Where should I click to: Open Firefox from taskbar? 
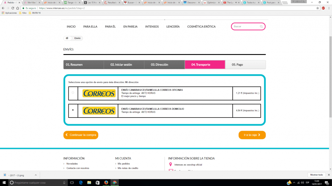click(x=106, y=183)
